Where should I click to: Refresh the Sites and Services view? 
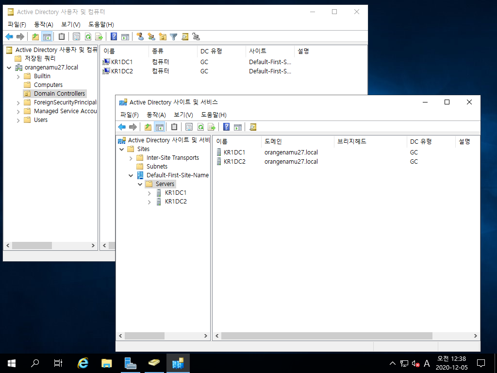click(x=200, y=127)
